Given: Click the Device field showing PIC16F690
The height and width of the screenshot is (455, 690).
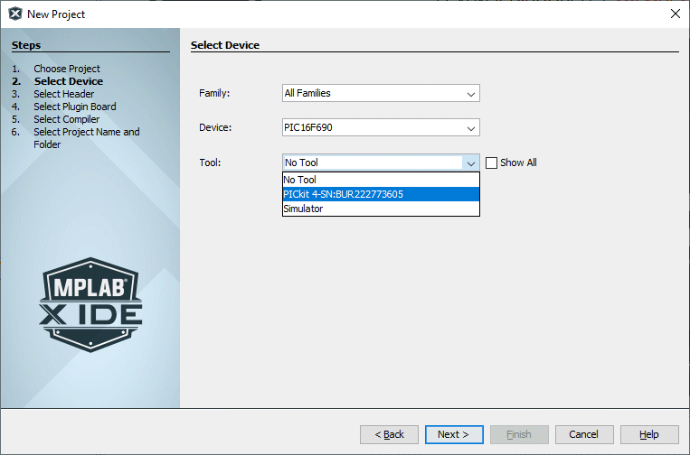Looking at the screenshot, I should (372, 128).
